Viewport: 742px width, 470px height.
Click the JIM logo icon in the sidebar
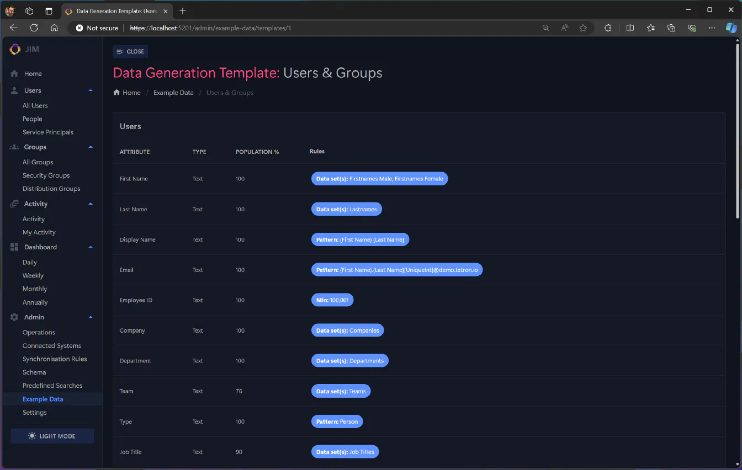tap(15, 49)
